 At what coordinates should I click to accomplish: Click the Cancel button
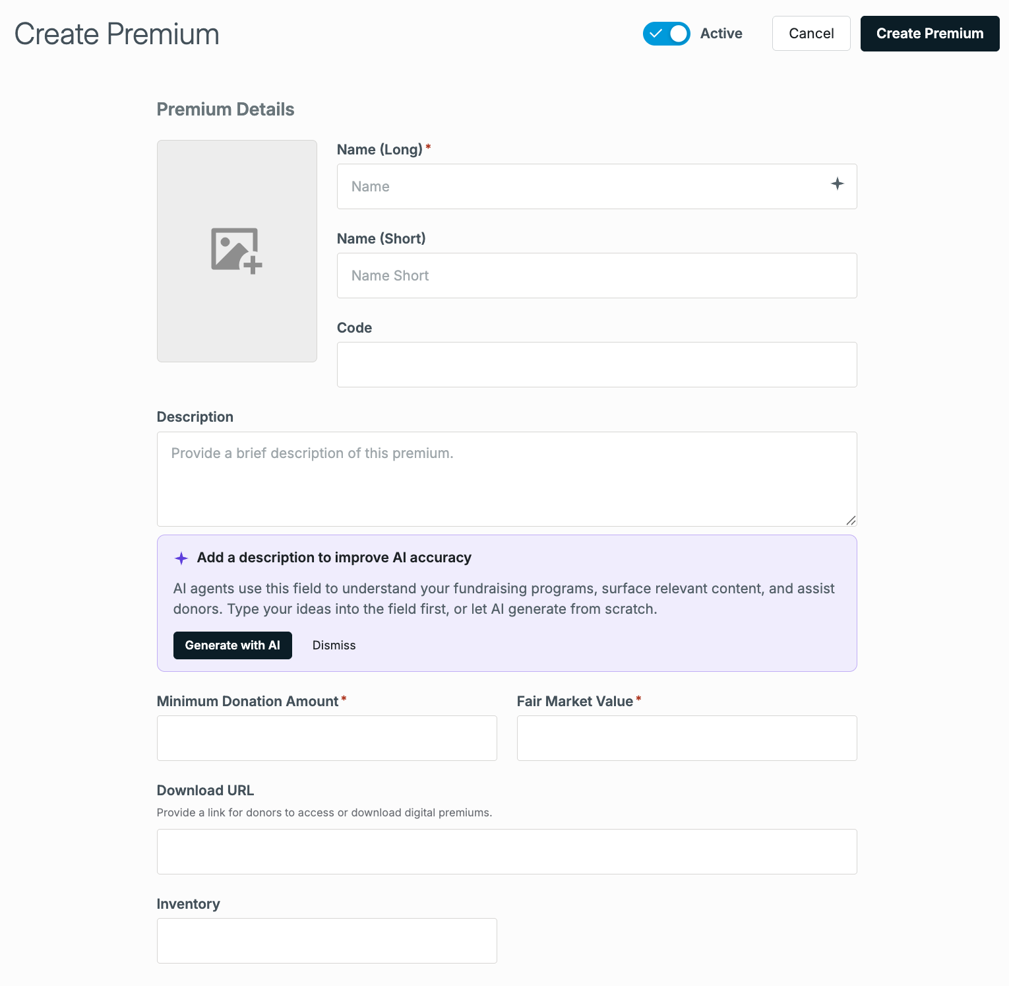click(811, 34)
